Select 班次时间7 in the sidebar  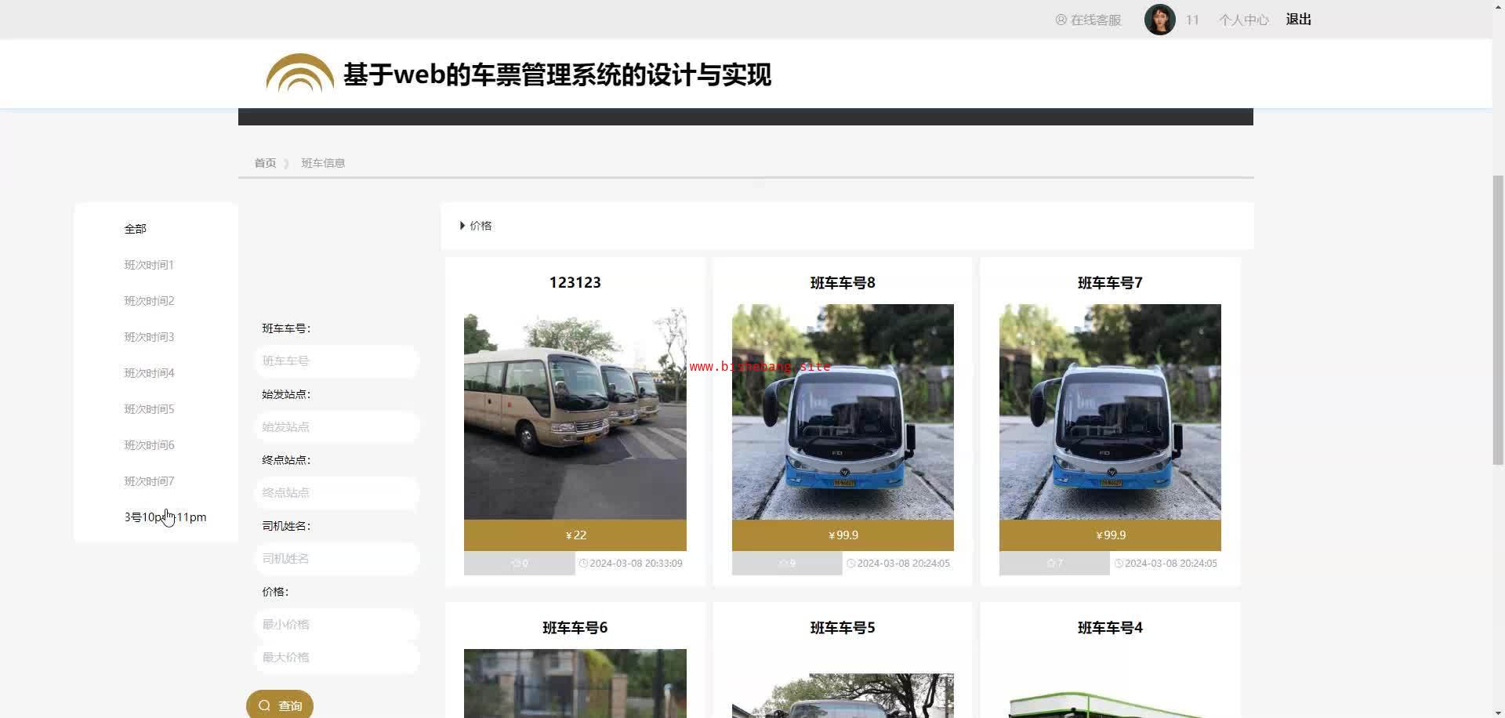tap(149, 481)
